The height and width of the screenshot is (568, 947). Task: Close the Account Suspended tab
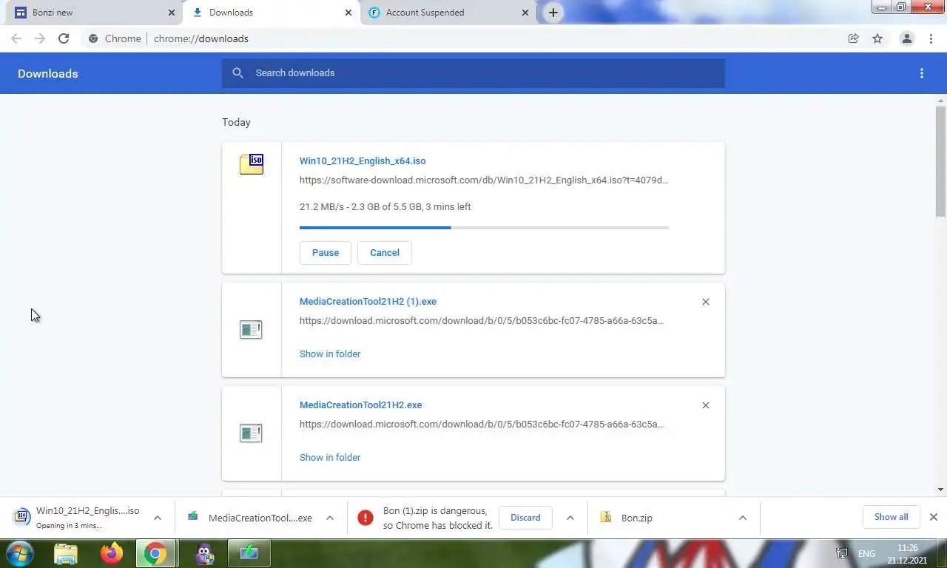(x=525, y=13)
